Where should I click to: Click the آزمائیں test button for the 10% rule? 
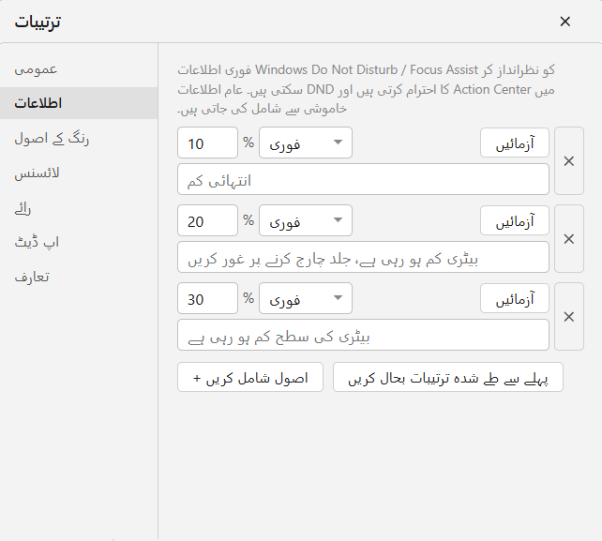point(515,143)
